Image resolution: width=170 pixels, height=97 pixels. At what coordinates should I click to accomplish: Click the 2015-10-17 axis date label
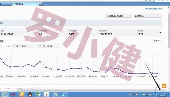click(141, 76)
